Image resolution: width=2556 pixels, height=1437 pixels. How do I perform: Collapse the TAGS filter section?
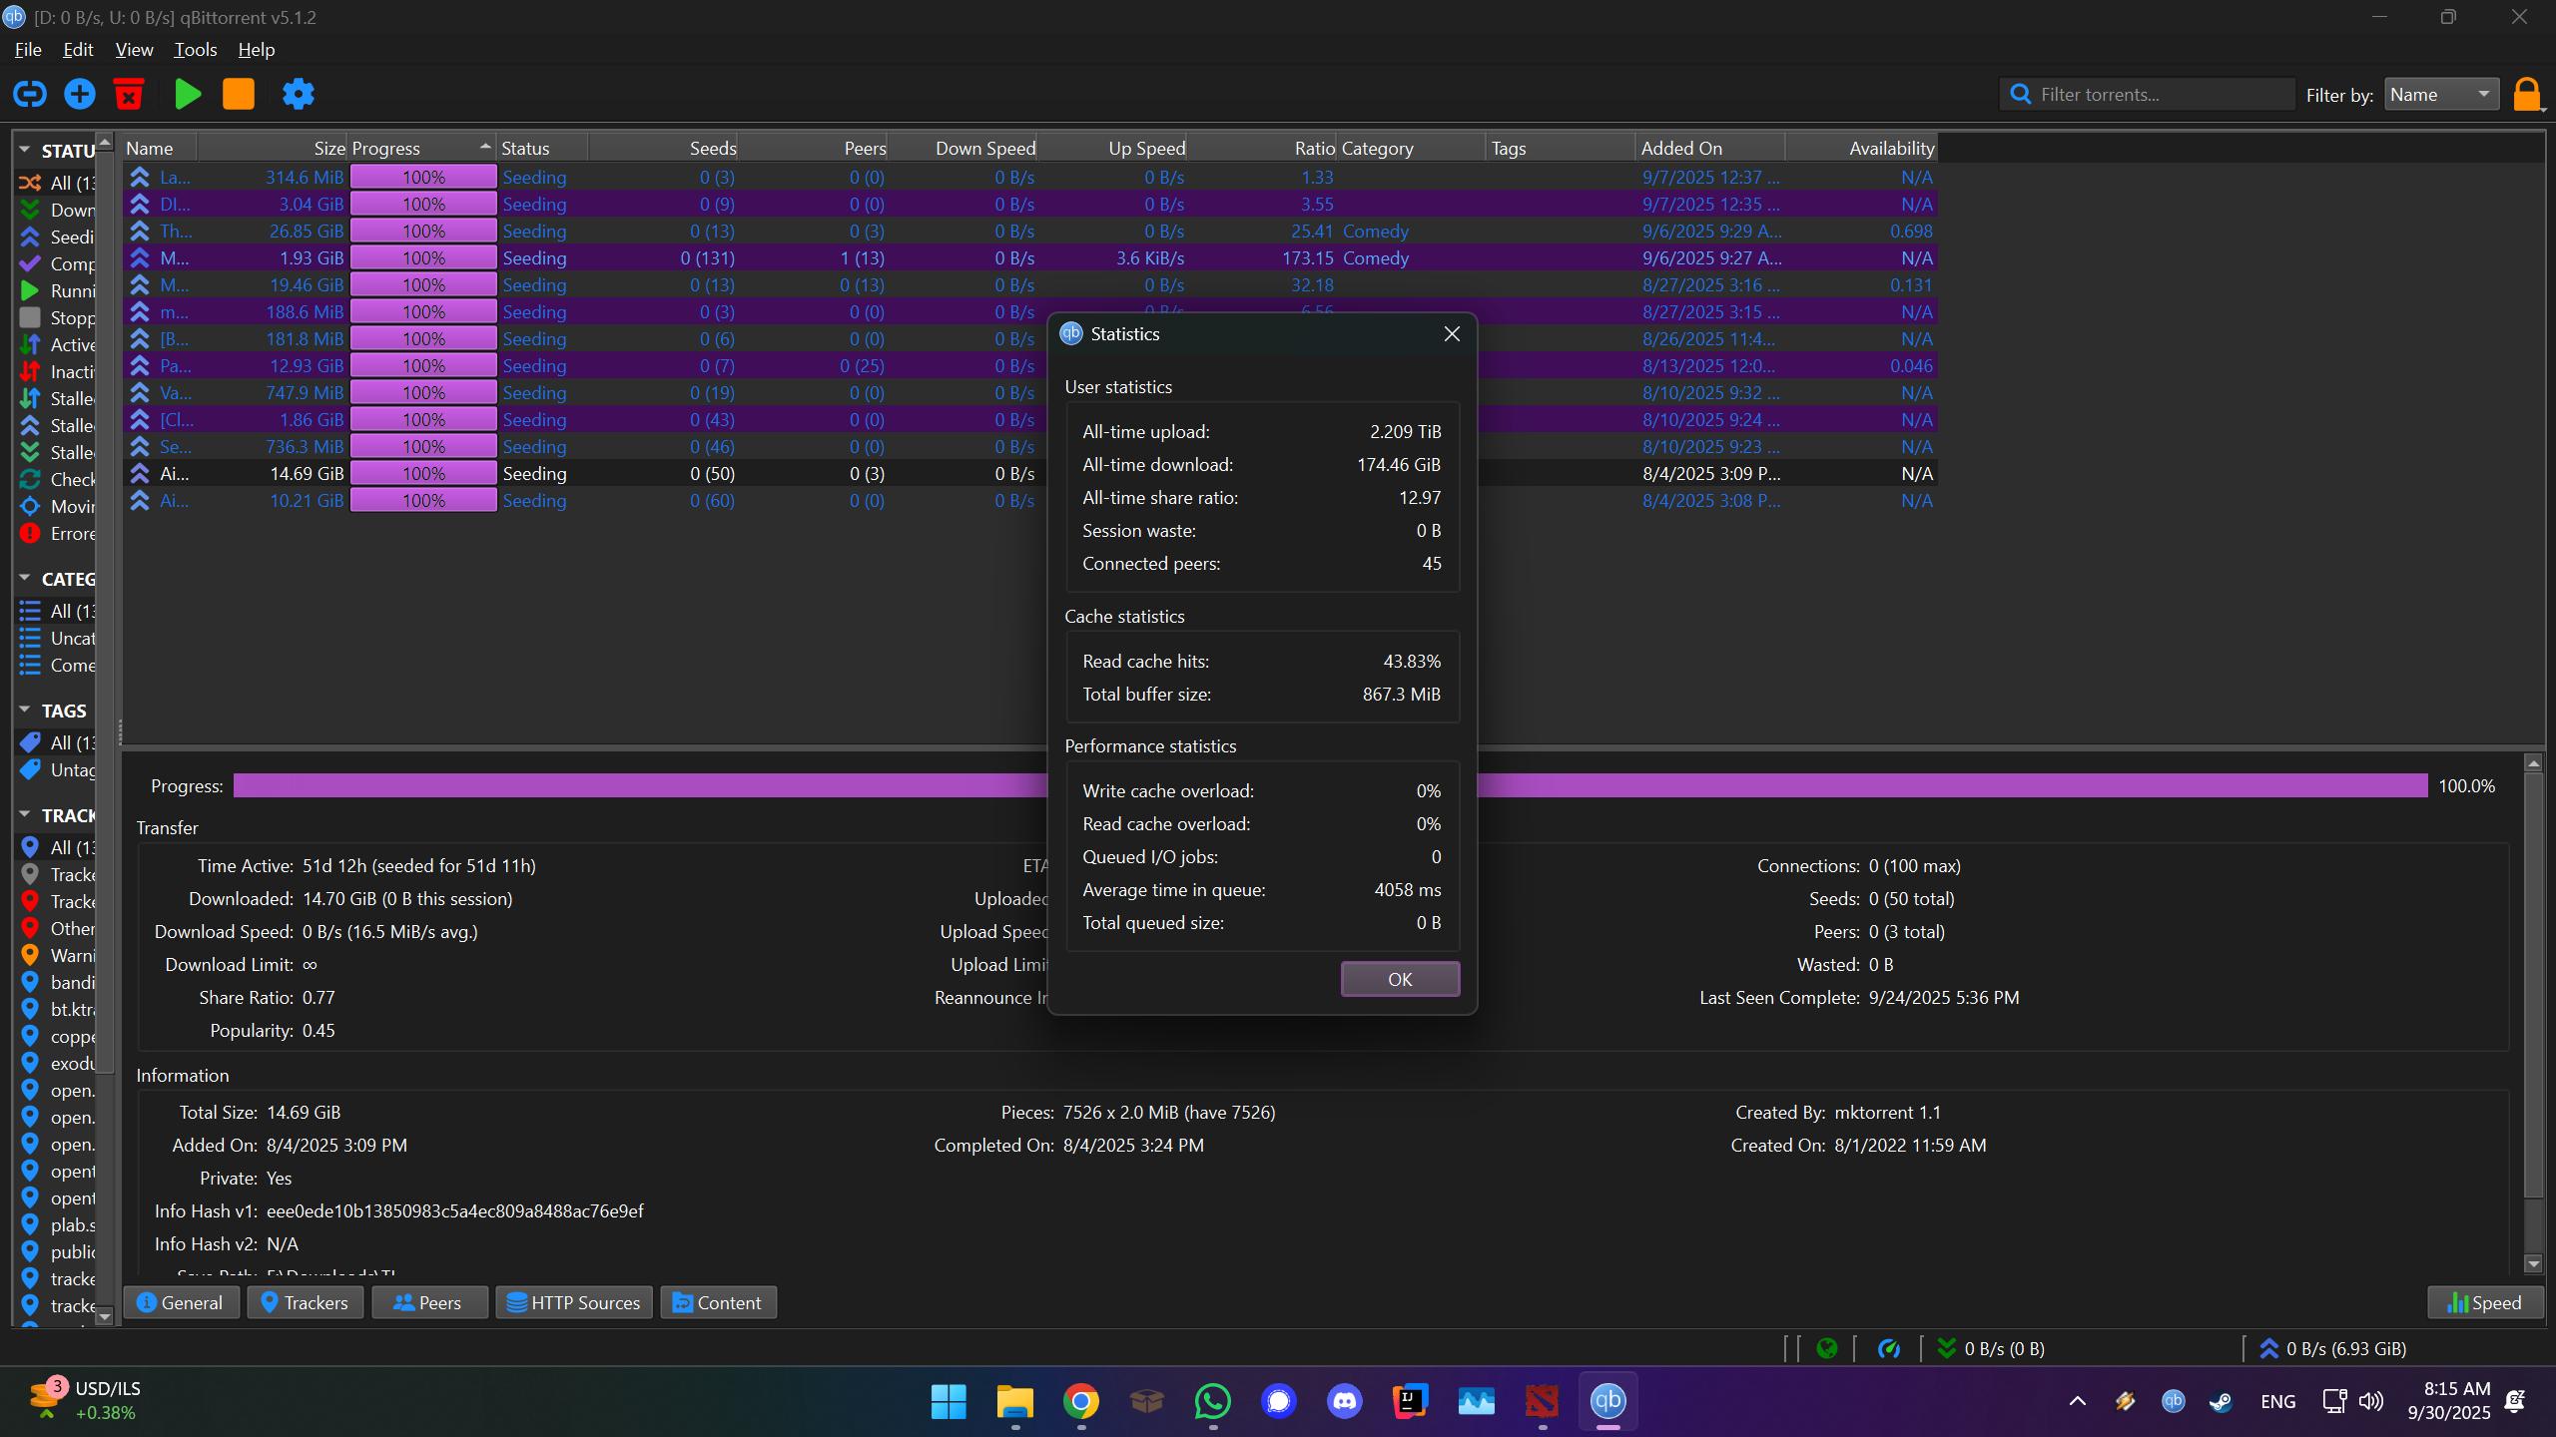pyautogui.click(x=25, y=711)
